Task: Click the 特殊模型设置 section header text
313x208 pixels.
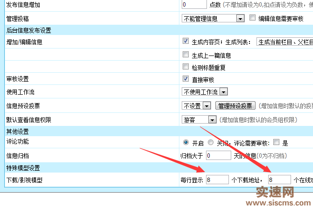Action: (23, 168)
